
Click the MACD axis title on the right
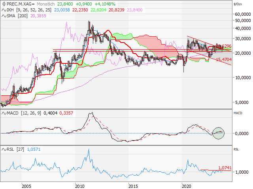pyautogui.click(x=238, y=113)
